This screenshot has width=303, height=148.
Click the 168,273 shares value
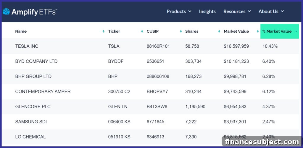[194, 77]
